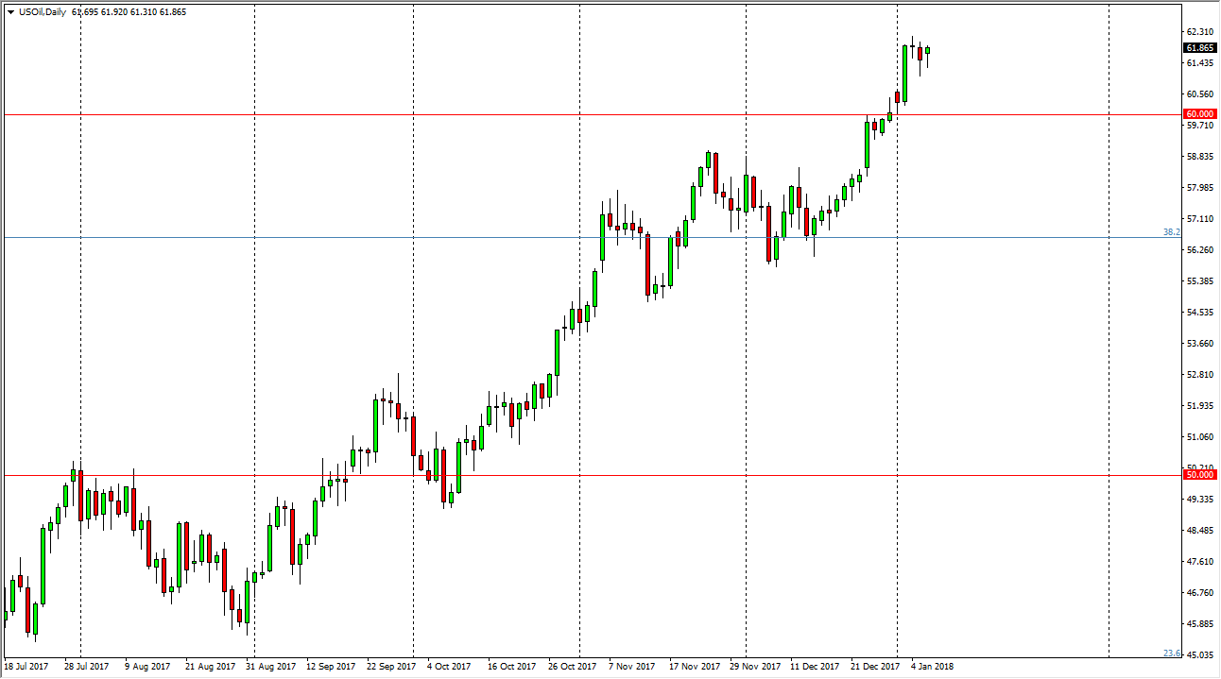1221x679 pixels.
Task: Click the triangle arrow beside USOil,Daily title
Action: tap(10, 12)
